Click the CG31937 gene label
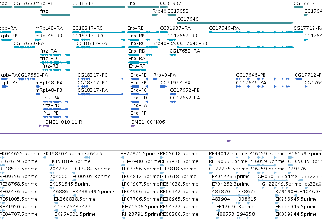 tap(171, 3)
